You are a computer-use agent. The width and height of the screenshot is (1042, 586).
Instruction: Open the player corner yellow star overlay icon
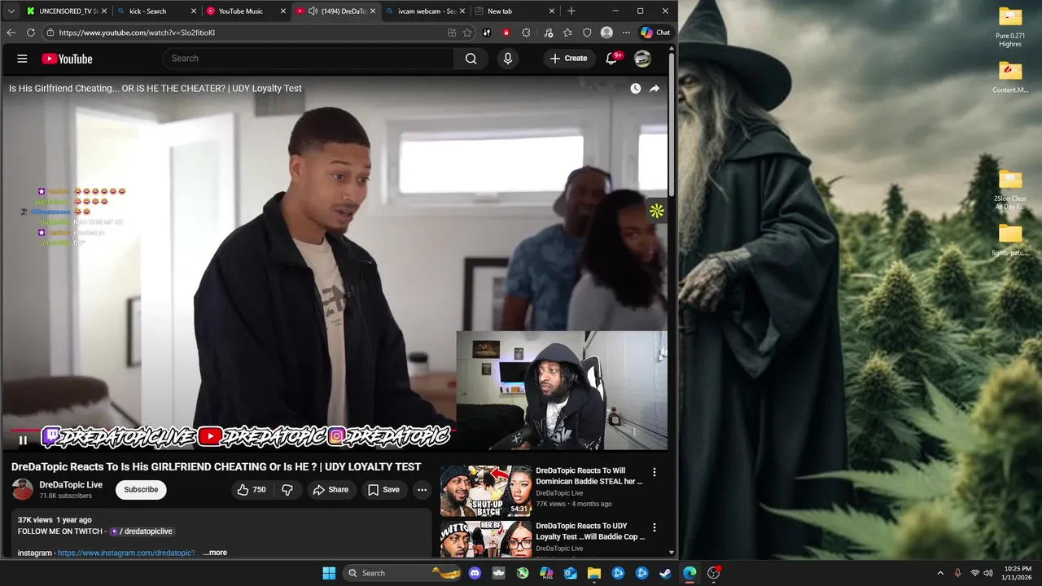[656, 212]
